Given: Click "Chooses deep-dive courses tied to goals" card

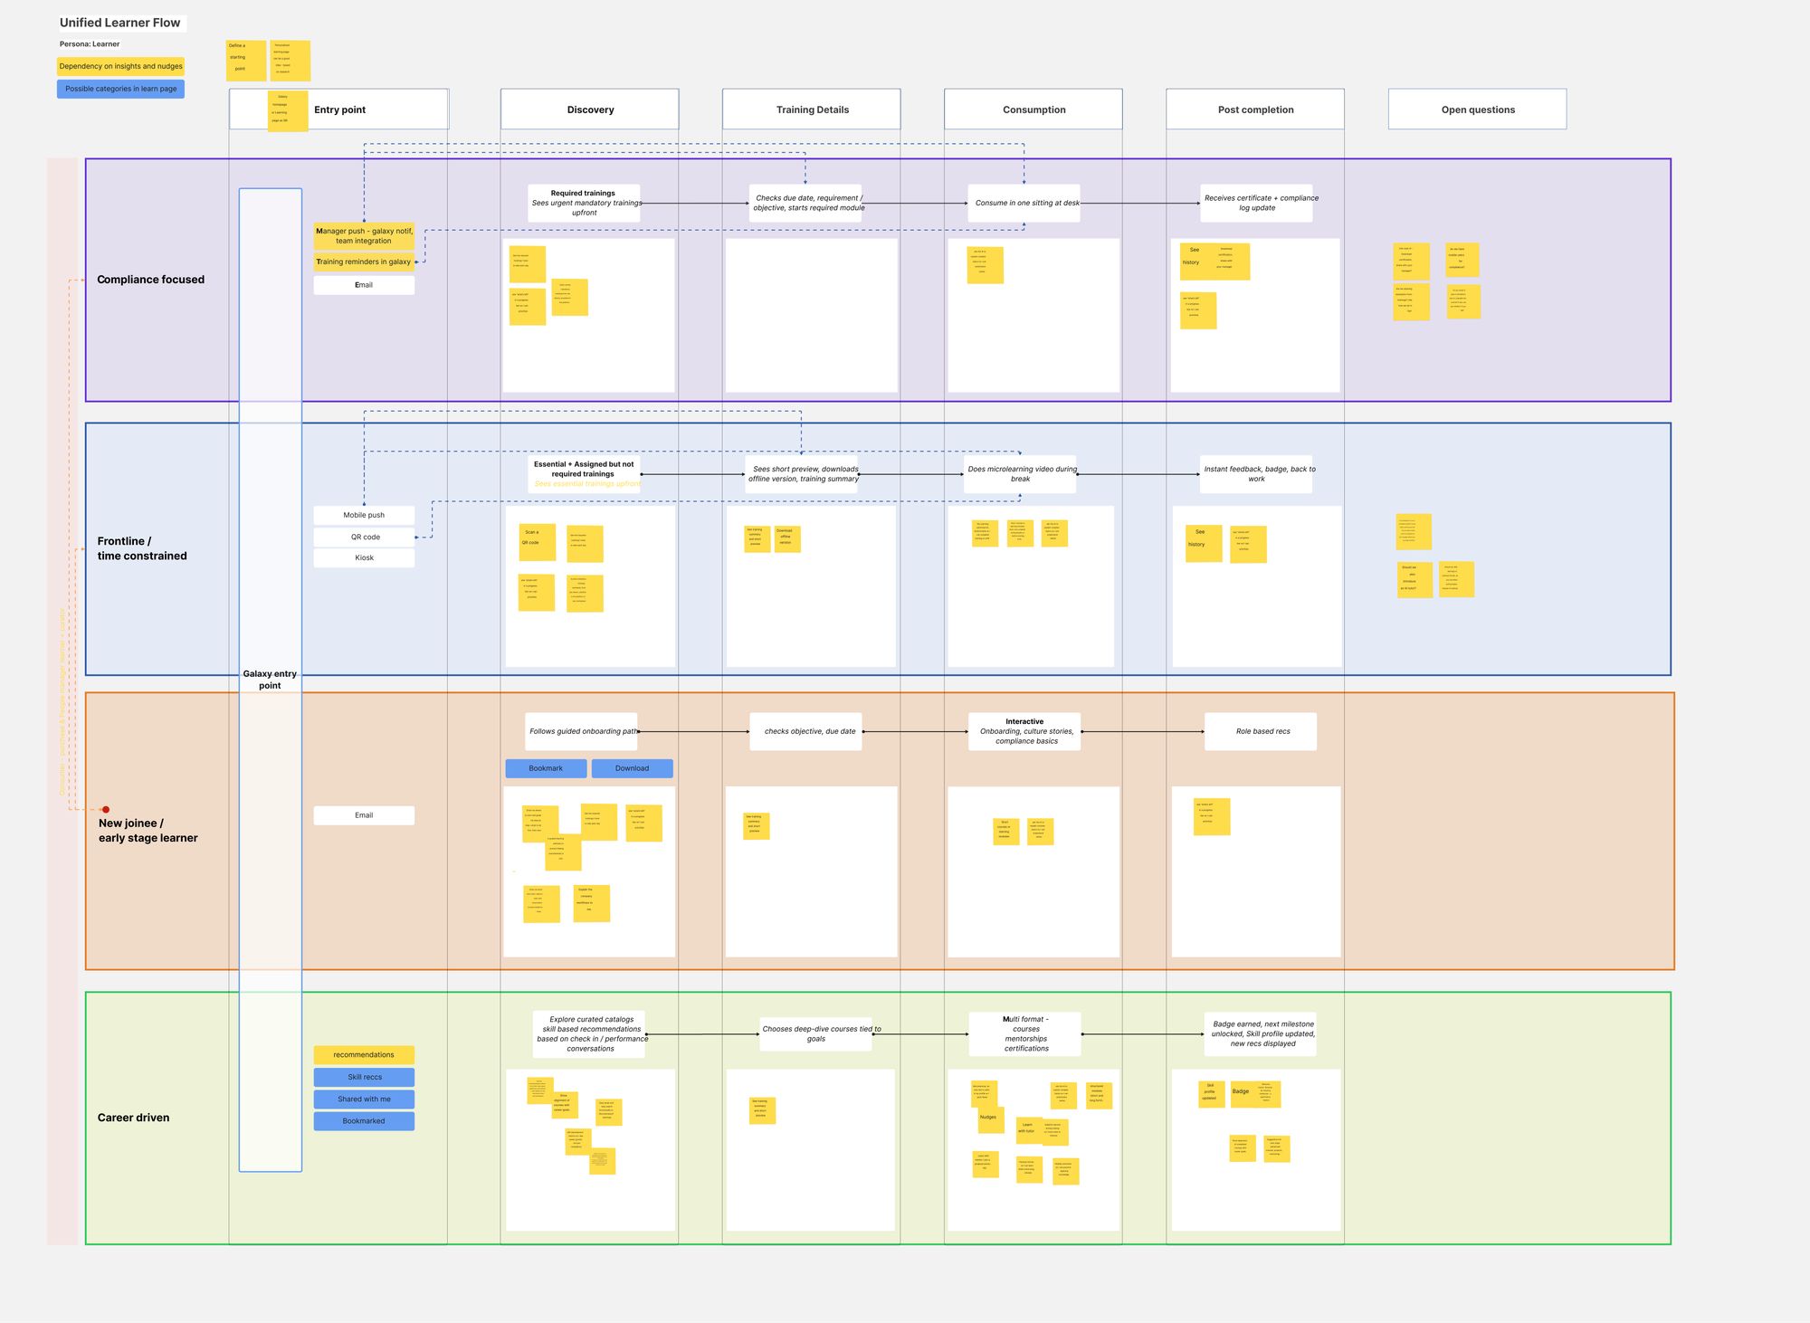Looking at the screenshot, I should tap(815, 1033).
